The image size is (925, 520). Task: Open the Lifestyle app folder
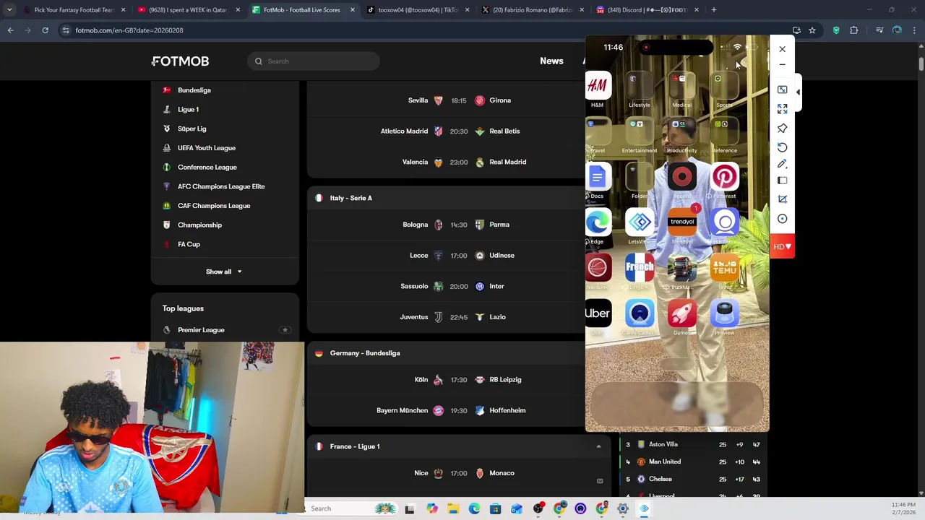tap(640, 86)
